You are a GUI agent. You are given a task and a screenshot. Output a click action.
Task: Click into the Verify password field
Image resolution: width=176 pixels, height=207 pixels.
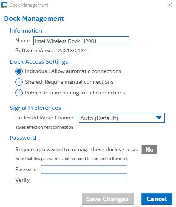point(84,180)
